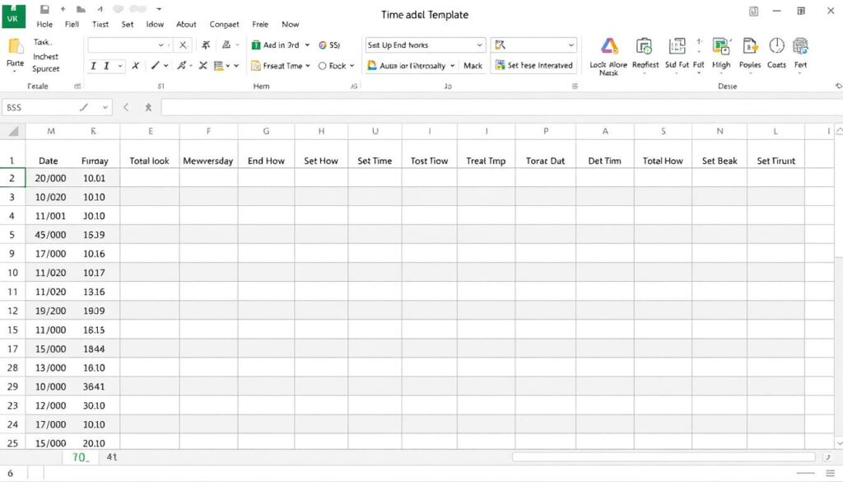
Task: Click the Save icon in quick access toolbar
Action: pos(44,9)
